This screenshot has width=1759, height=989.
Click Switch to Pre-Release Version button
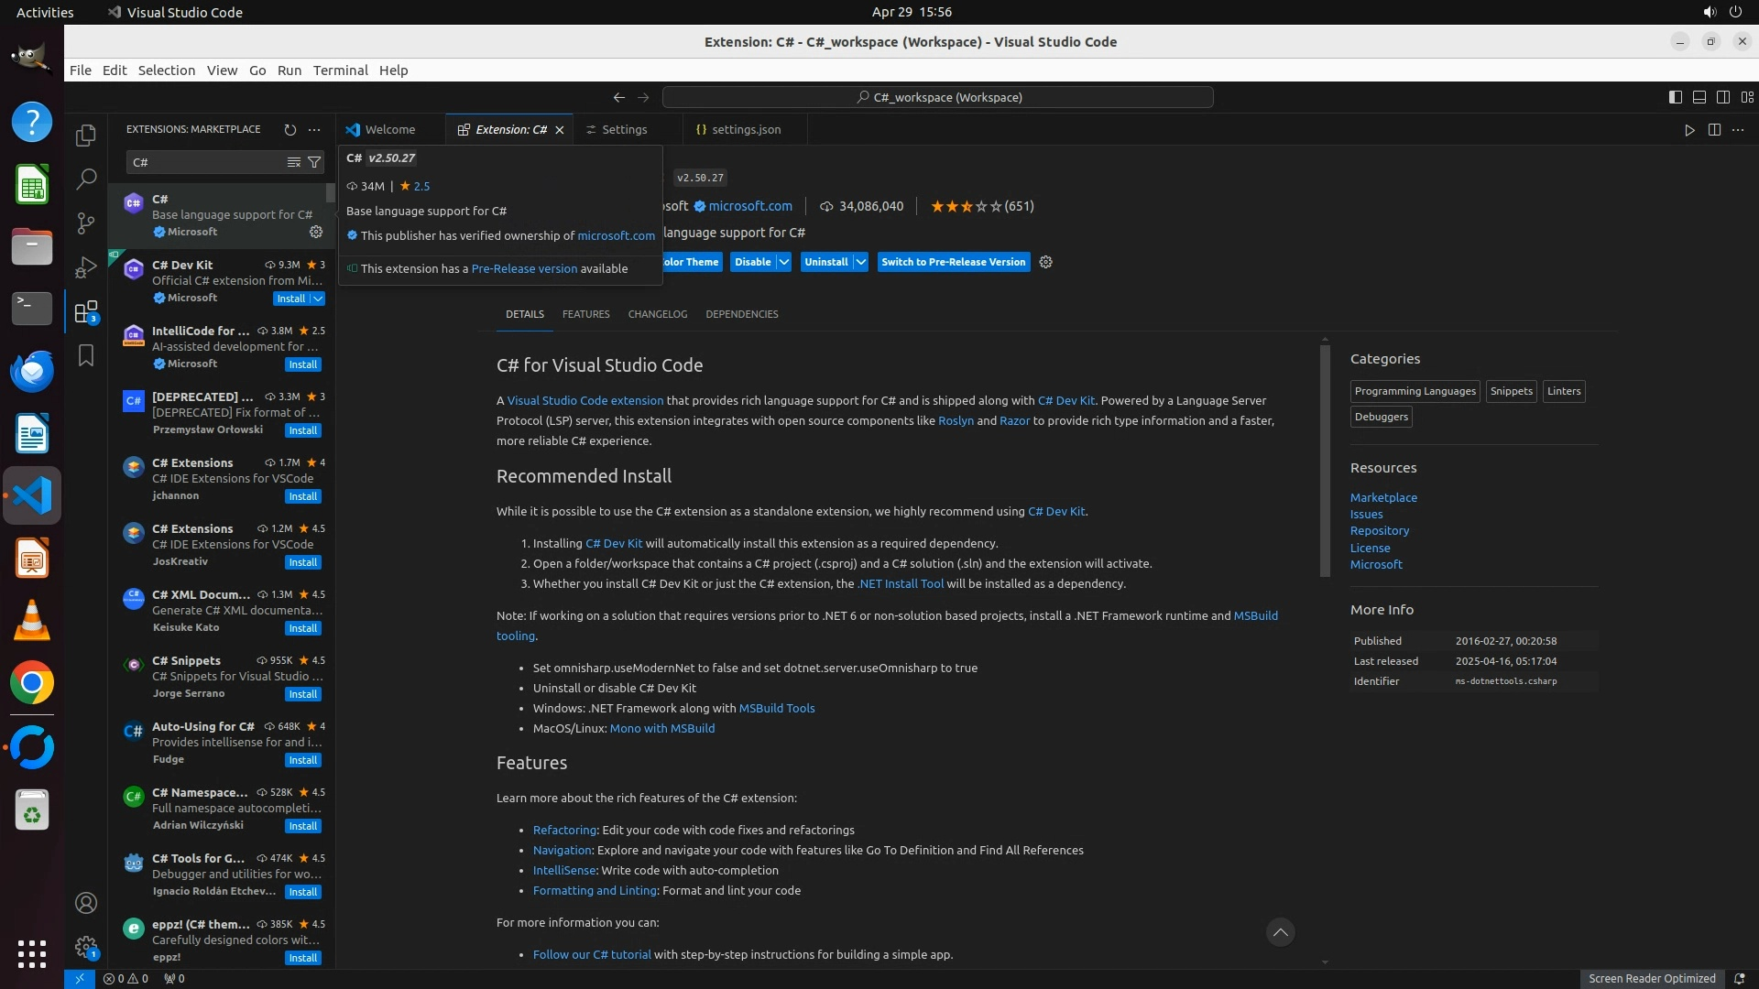(953, 262)
